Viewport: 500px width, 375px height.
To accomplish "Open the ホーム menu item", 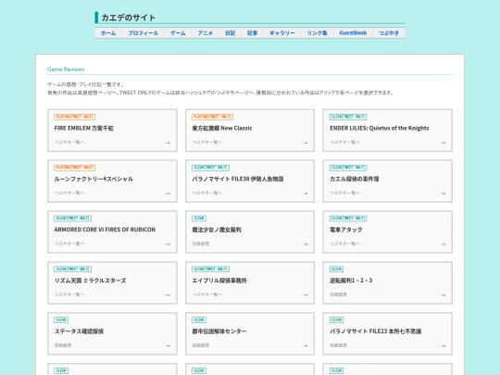I will pos(108,32).
